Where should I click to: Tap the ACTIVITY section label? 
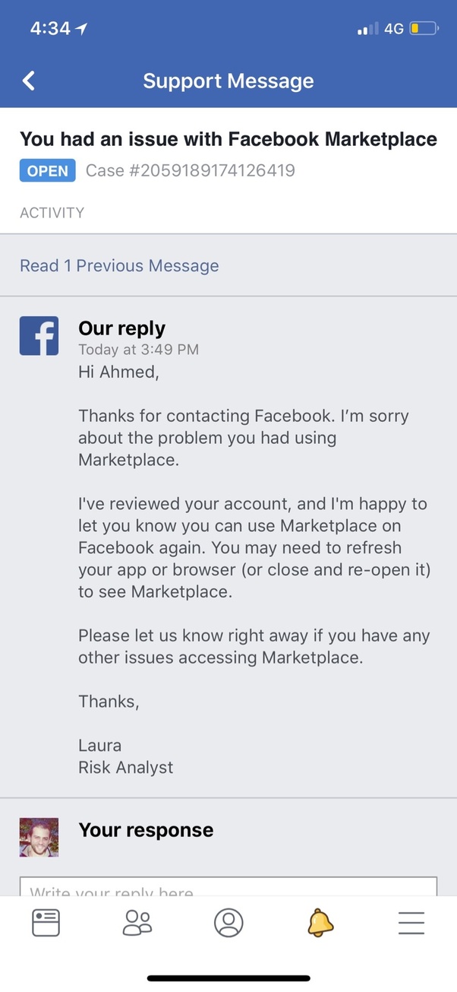(x=52, y=213)
